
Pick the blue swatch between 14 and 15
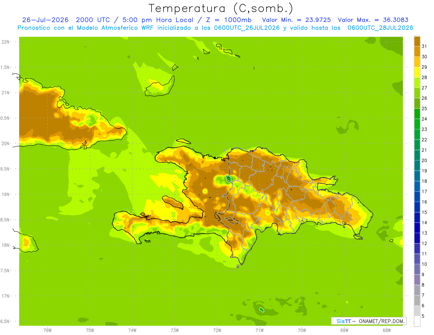[417, 218]
